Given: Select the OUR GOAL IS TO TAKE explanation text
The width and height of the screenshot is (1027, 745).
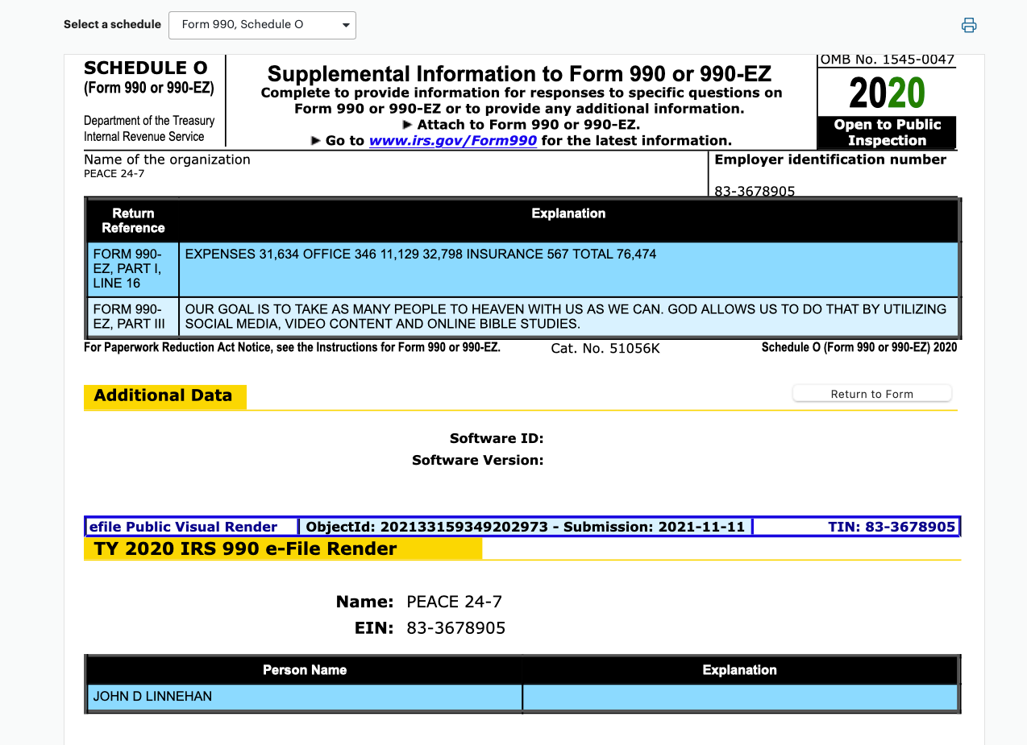Looking at the screenshot, I should click(566, 317).
